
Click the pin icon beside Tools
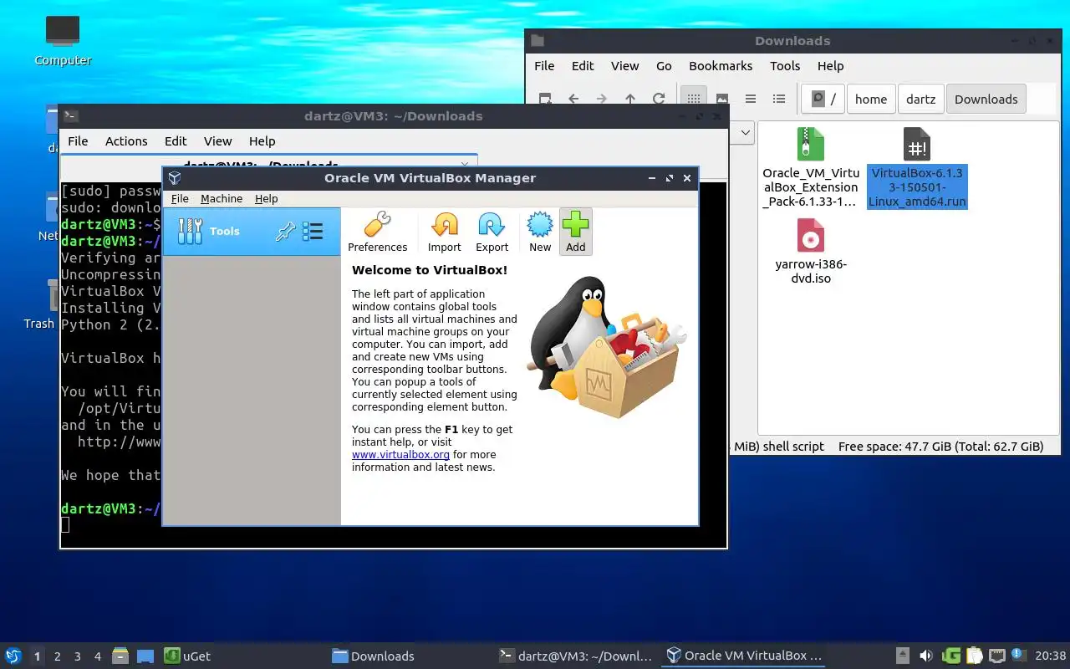coord(285,232)
